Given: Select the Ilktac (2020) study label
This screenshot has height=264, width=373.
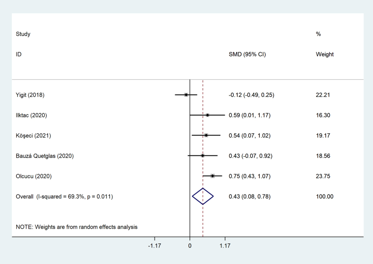Looking at the screenshot, I should pos(31,115).
